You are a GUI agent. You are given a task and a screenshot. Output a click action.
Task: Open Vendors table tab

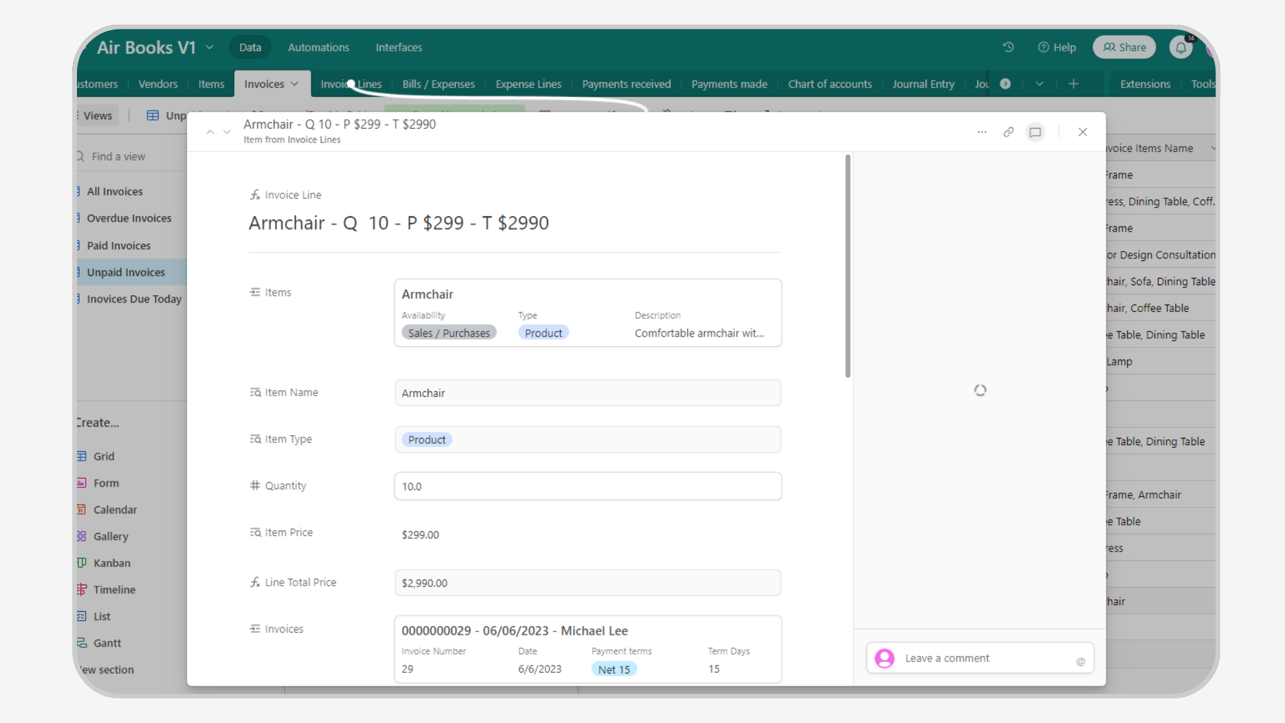[x=158, y=84]
